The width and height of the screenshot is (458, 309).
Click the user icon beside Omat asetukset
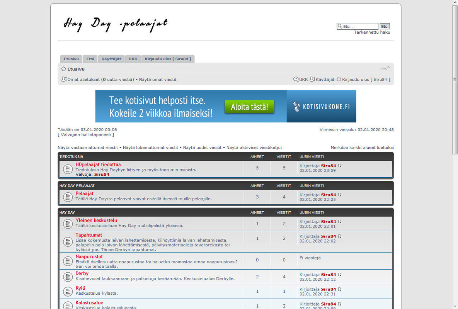coord(64,79)
